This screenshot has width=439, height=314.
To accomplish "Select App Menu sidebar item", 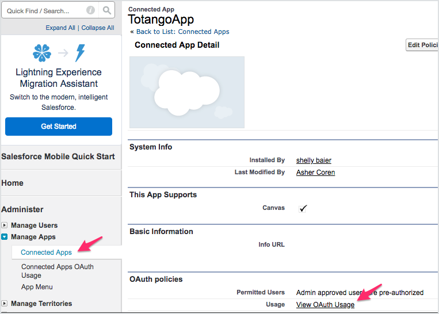I will (37, 287).
